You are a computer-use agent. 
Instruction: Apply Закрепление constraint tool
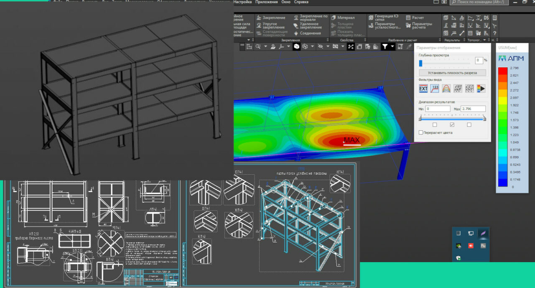(271, 18)
